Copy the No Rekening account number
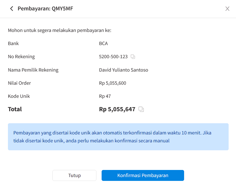Image resolution: width=236 pixels, height=188 pixels. [133, 57]
